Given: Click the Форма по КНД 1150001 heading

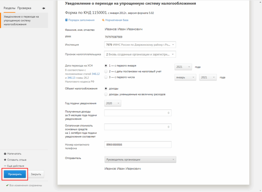Looking at the screenshot, I should coord(86,13).
